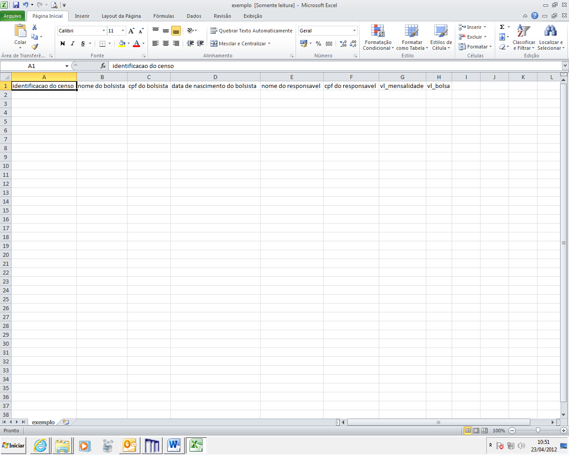Click the increase decimal places icon
The height and width of the screenshot is (455, 569).
pyautogui.click(x=343, y=44)
